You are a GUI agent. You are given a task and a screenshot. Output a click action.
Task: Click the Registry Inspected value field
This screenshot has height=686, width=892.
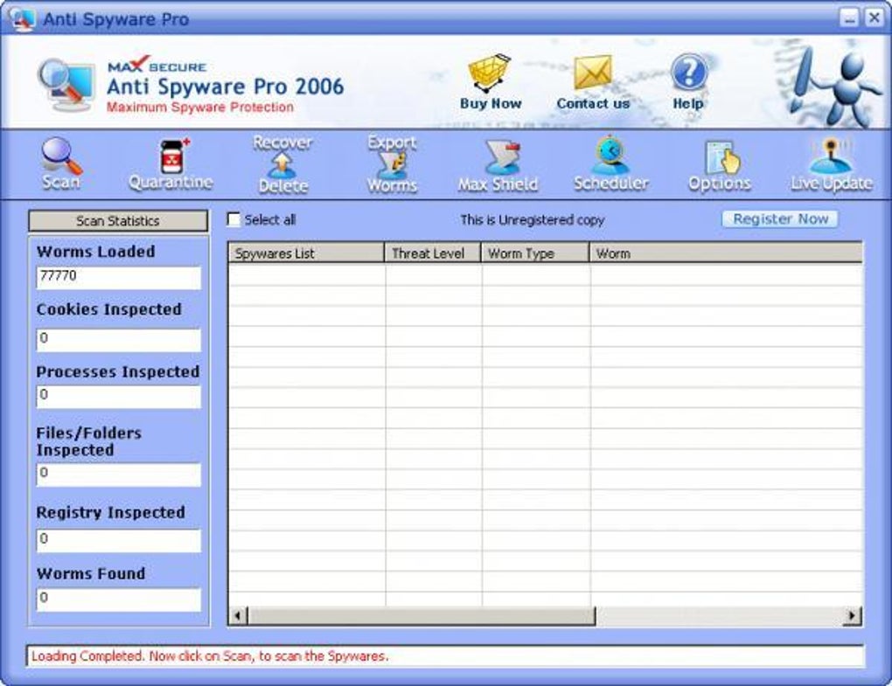click(x=119, y=541)
